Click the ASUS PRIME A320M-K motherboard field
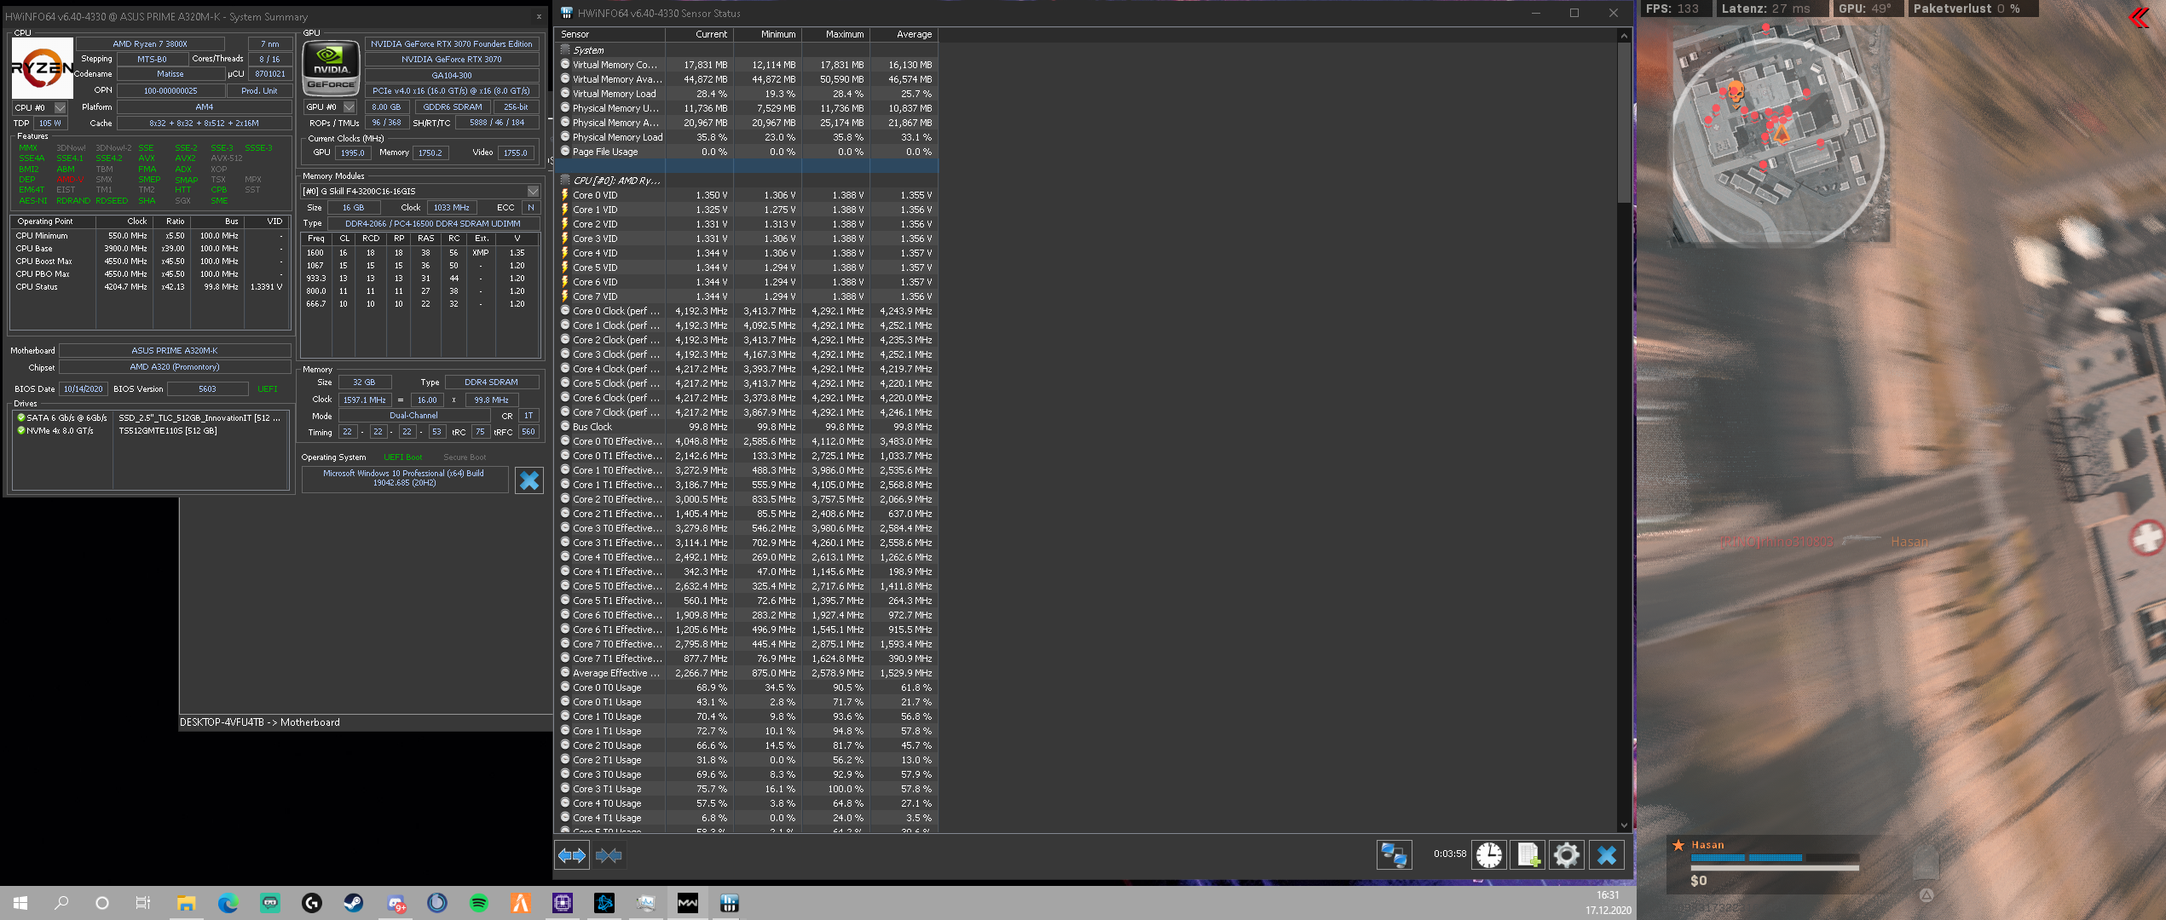 pos(174,350)
